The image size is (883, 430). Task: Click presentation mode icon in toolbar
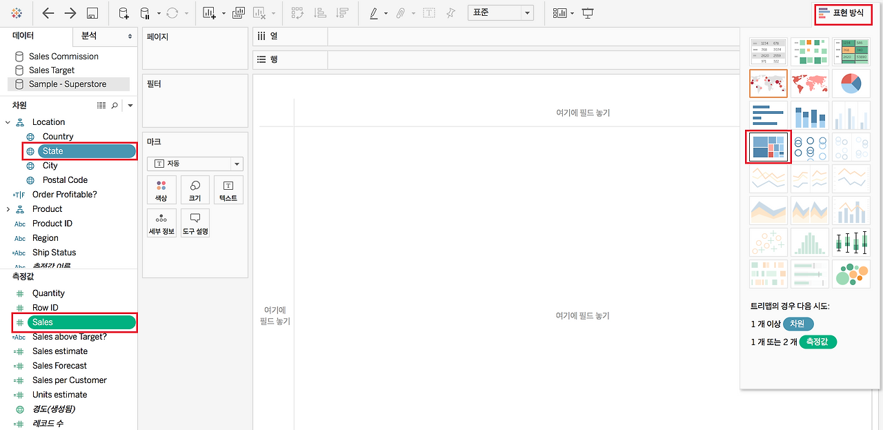click(588, 13)
